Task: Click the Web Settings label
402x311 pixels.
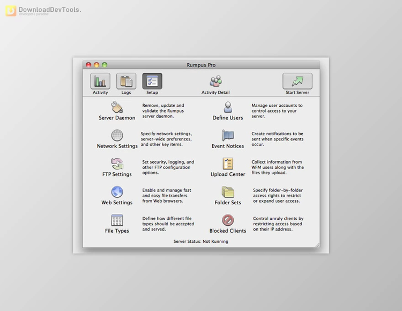Action: [117, 202]
